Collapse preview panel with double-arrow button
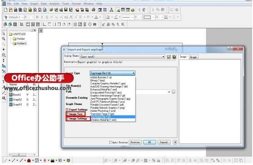This screenshot has width=253, height=165. click(175, 142)
